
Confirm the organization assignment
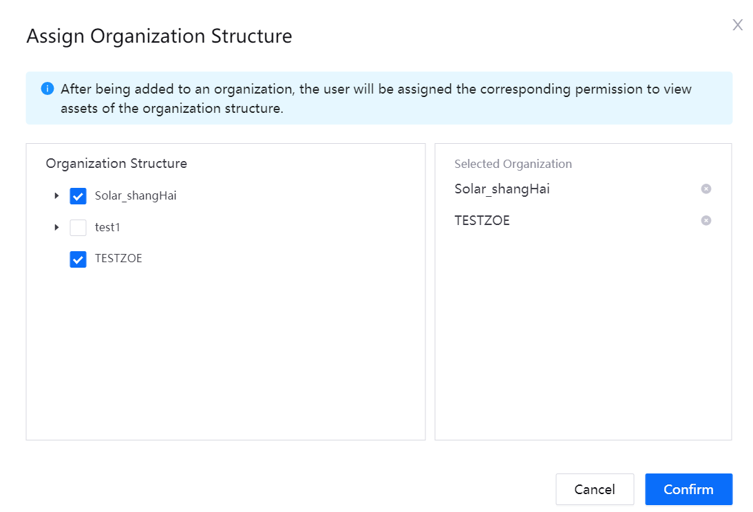[688, 489]
